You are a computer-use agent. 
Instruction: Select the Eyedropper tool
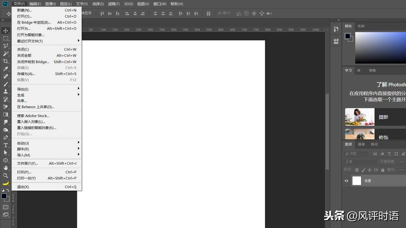tap(6, 69)
